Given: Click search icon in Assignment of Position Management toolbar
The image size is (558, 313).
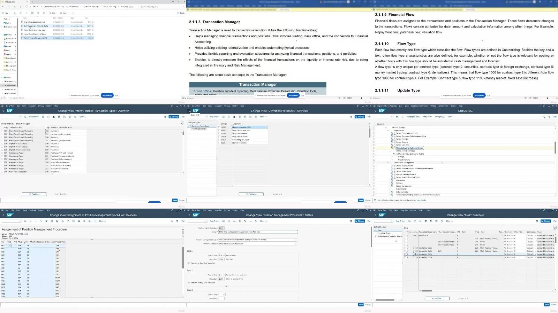Looking at the screenshot, I should (172, 221).
